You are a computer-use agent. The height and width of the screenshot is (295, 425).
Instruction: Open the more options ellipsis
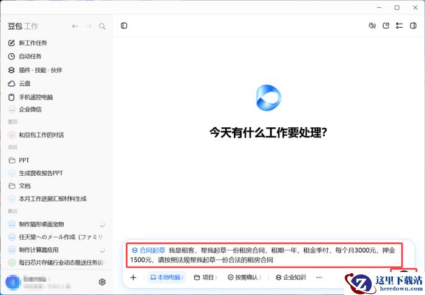319,277
